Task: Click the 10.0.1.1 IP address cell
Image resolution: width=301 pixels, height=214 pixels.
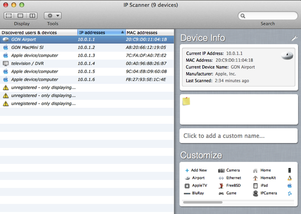Action: tap(86, 39)
